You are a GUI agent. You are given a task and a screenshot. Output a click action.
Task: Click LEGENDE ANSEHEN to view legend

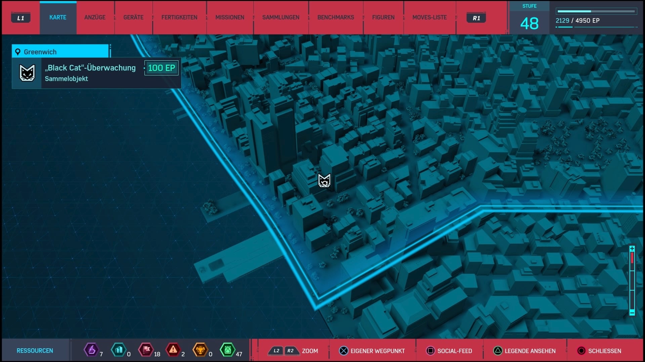click(x=530, y=351)
